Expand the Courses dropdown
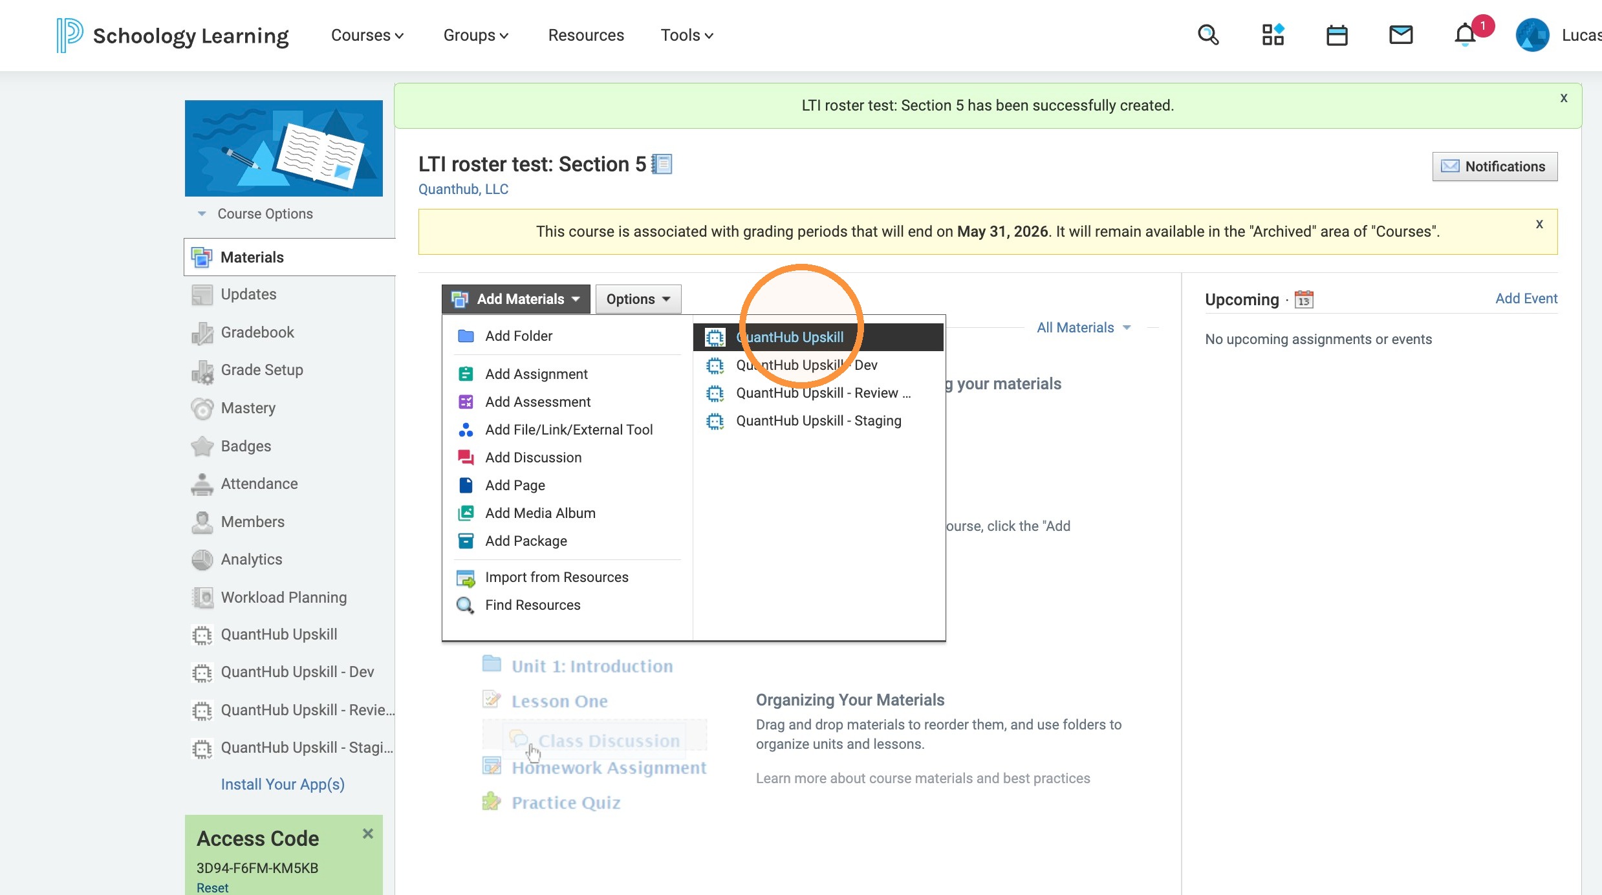 367,35
